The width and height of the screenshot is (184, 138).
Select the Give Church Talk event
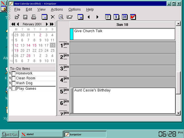(122, 34)
